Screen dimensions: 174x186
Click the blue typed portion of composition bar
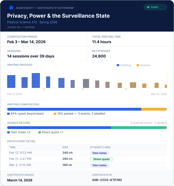[x=74, y=109]
